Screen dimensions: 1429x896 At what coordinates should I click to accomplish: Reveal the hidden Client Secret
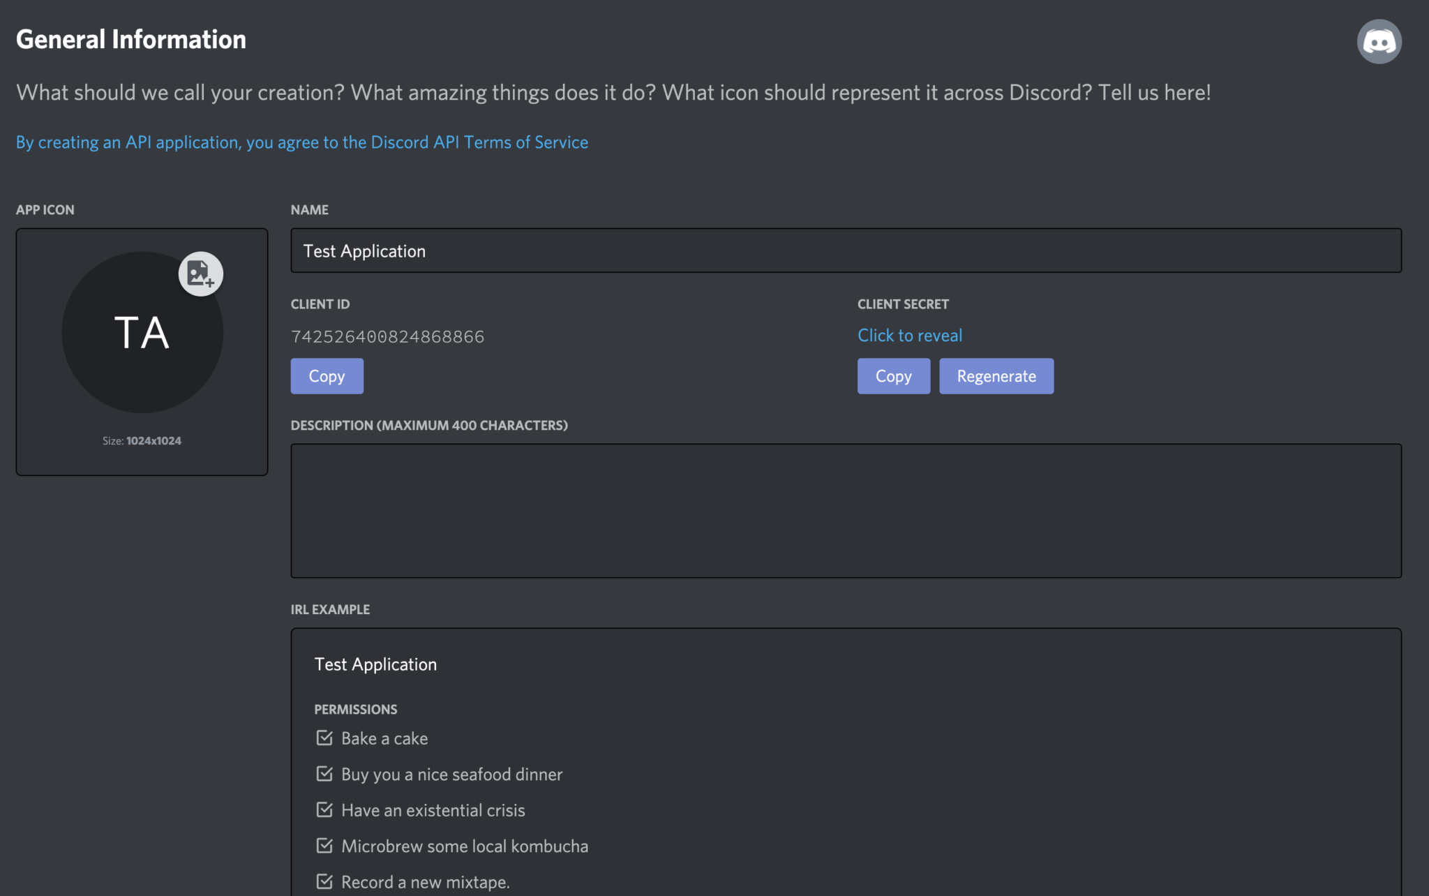pyautogui.click(x=909, y=335)
